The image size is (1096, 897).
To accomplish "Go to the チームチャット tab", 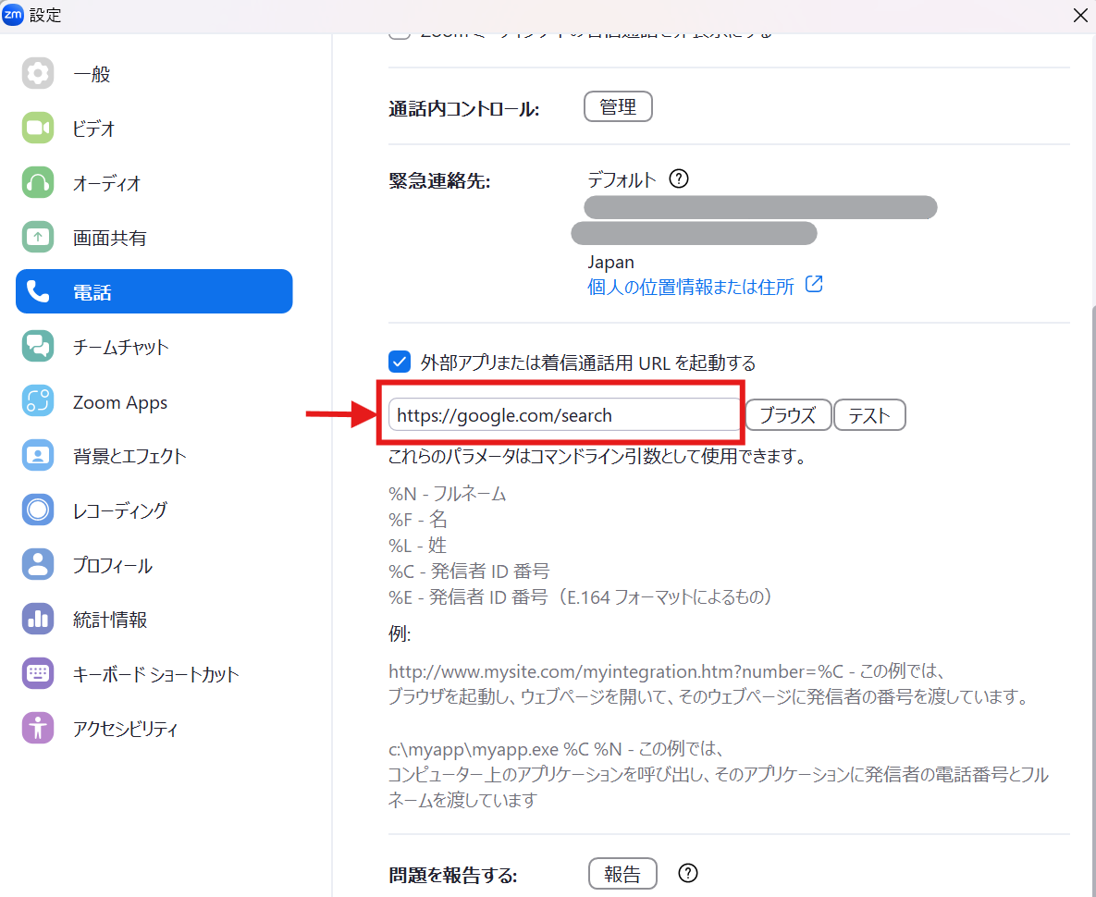I will pos(154,346).
